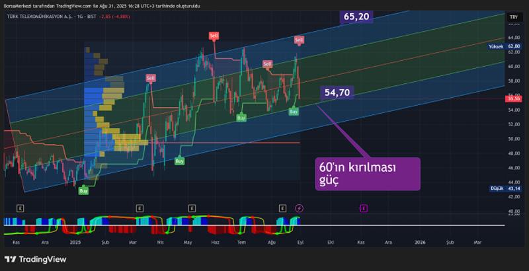Click the Haz month on time axis
Viewport: 529px width, 271px height.
215,242
